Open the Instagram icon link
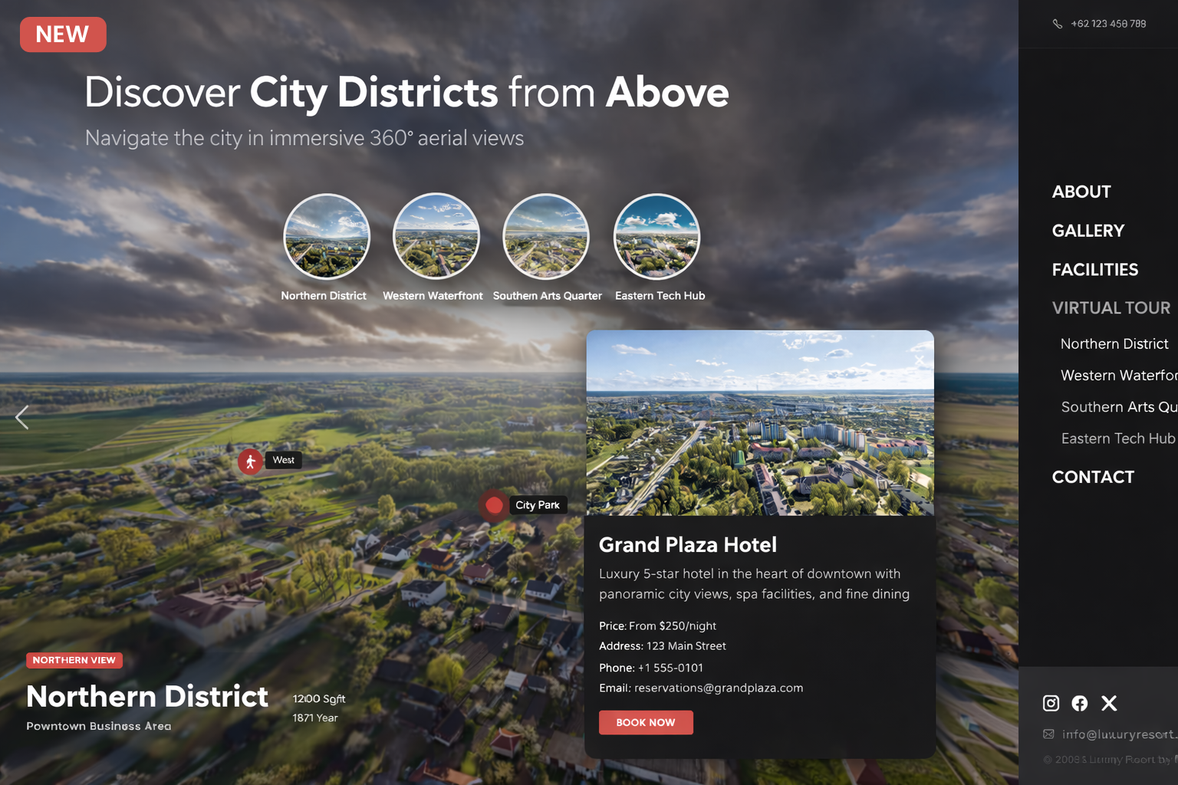Viewport: 1178px width, 785px height. 1051,703
